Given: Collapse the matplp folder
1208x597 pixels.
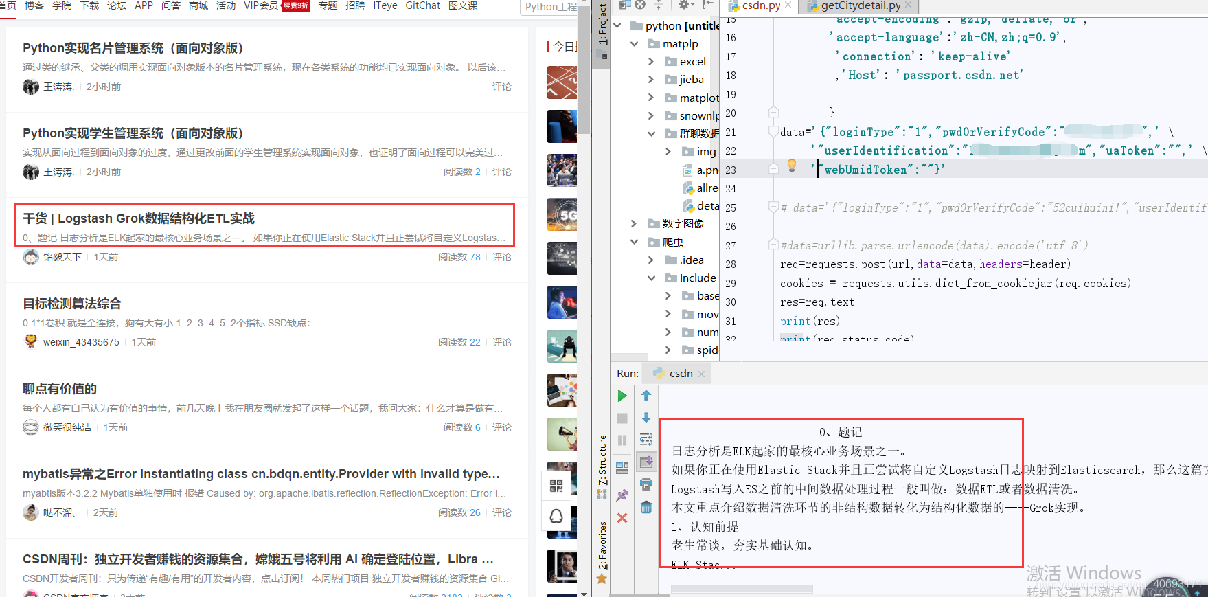Looking at the screenshot, I should tap(634, 44).
